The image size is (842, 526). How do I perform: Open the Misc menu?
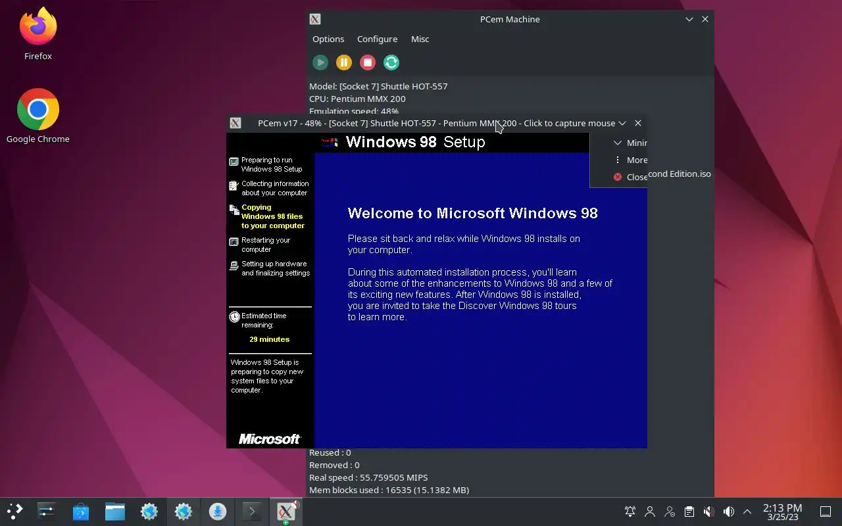click(x=420, y=39)
